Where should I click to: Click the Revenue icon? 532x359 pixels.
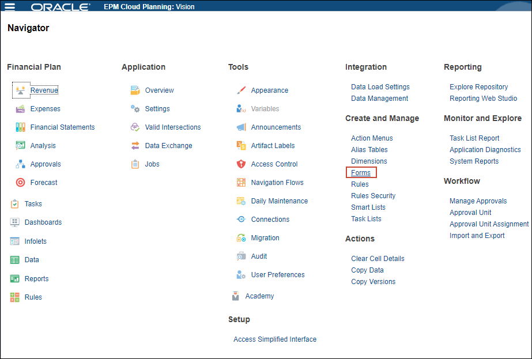click(x=21, y=90)
